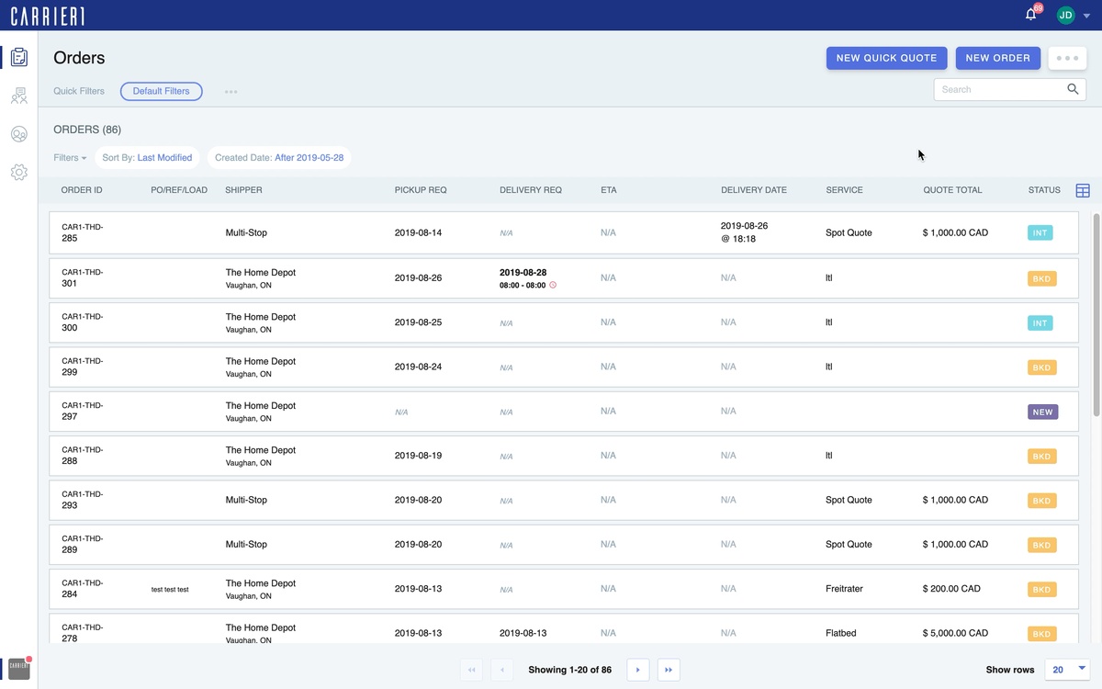Open the settings gear sidebar icon
Viewport: 1102px width, 689px height.
pyautogui.click(x=18, y=173)
